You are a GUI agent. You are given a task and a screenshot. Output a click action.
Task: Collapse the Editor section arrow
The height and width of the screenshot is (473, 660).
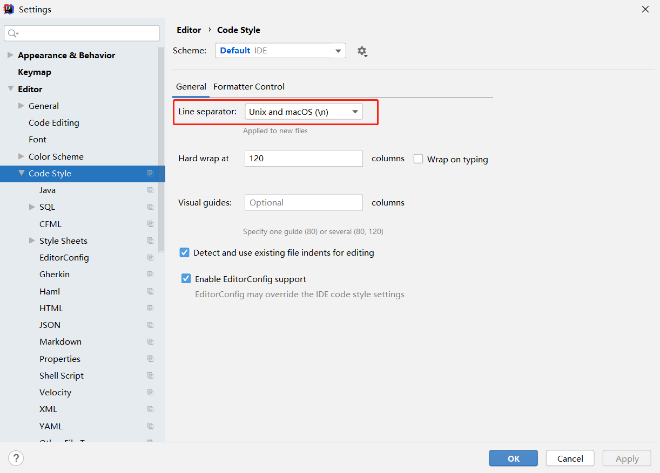(10, 89)
